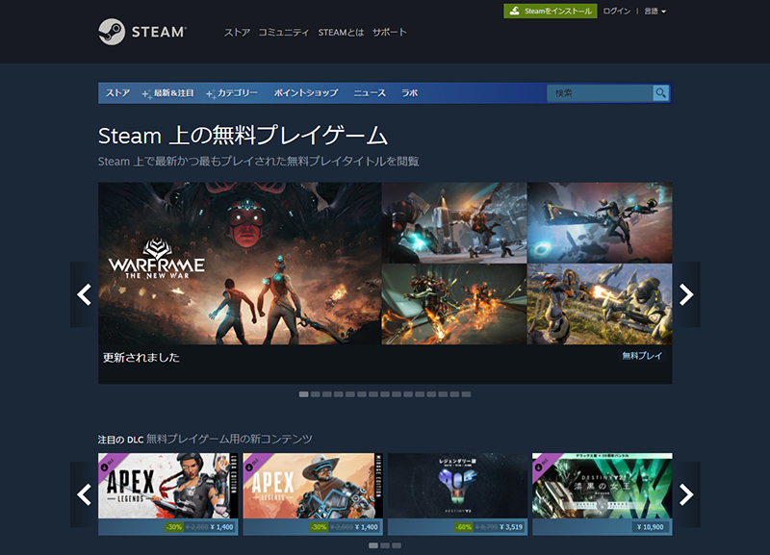The height and width of the screenshot is (555, 770).
Task: Click the next arrow in the DLC row
Action: coord(686,492)
